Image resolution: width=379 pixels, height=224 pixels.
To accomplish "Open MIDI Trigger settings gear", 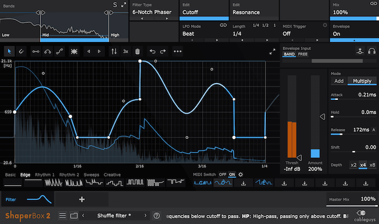I will coord(325,25).
